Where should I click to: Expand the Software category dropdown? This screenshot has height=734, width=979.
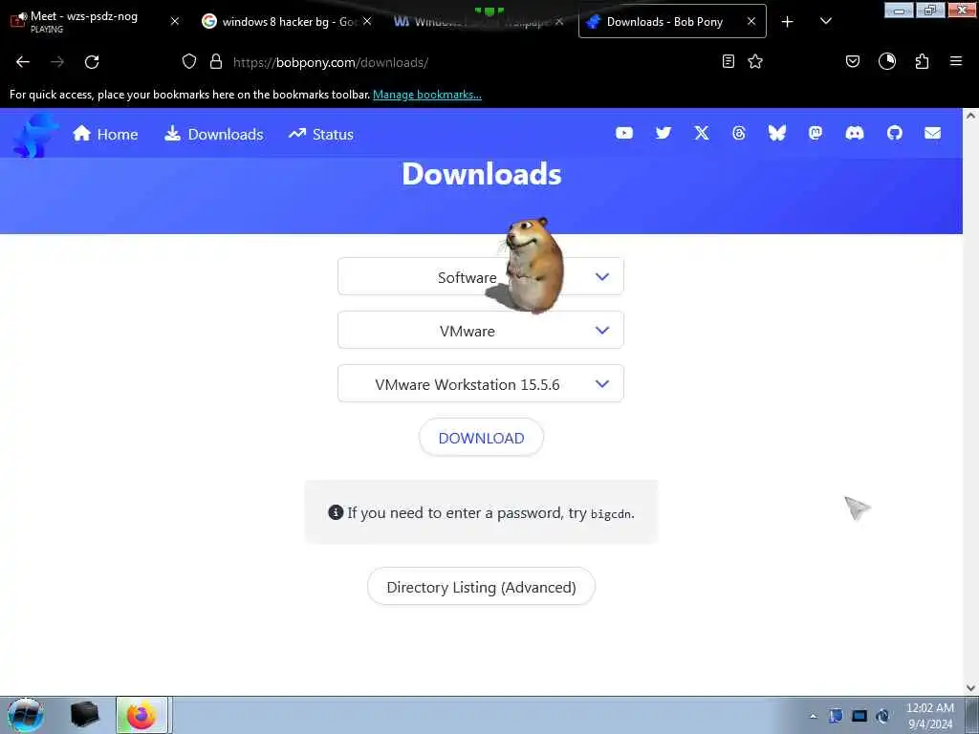pos(481,276)
